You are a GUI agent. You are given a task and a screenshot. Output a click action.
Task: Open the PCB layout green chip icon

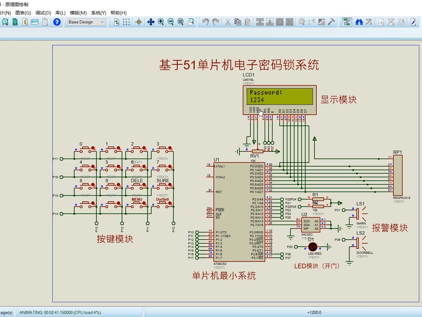pyautogui.click(x=15, y=22)
